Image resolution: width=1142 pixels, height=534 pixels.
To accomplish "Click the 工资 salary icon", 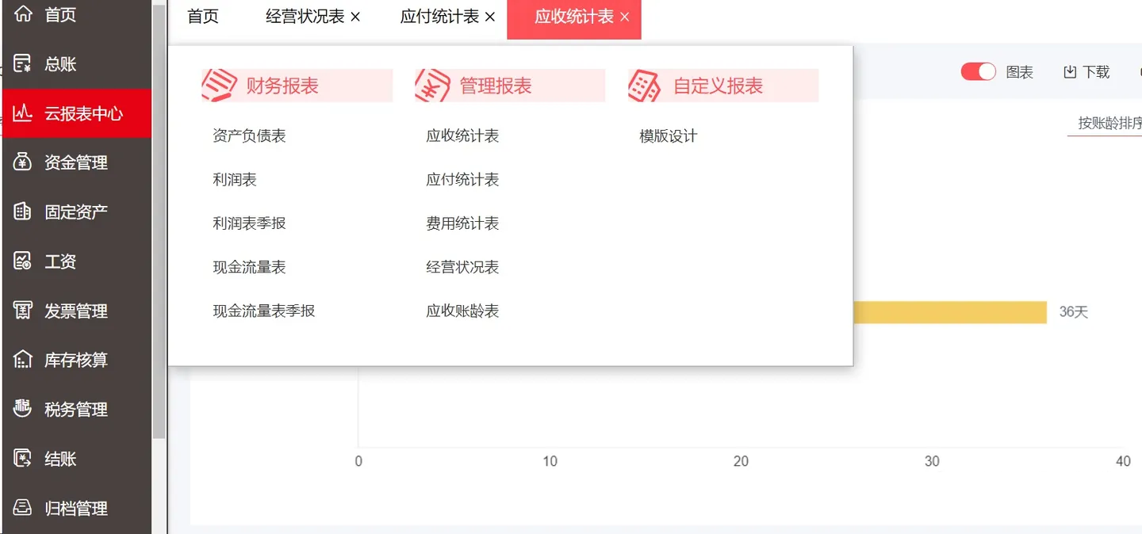I will (23, 261).
